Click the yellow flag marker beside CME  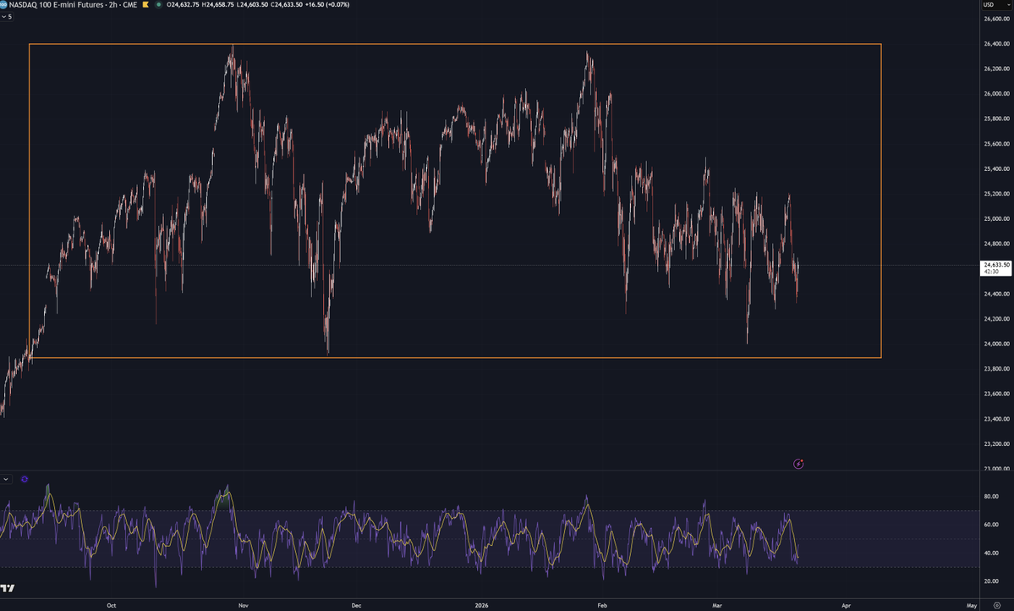point(145,4)
